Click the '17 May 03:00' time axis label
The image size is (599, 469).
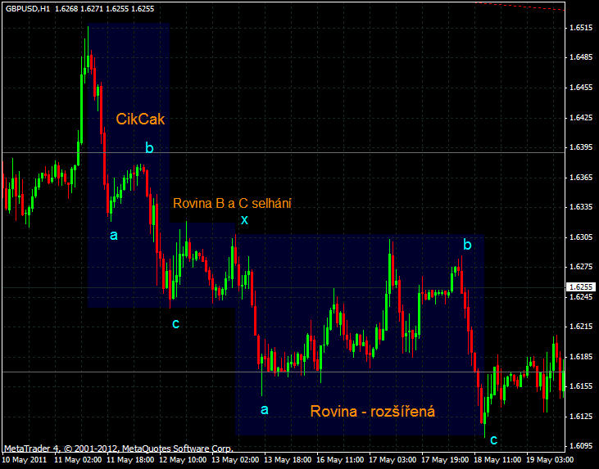(393, 459)
